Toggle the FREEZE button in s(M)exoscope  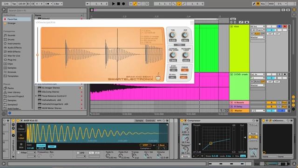tap(184, 70)
